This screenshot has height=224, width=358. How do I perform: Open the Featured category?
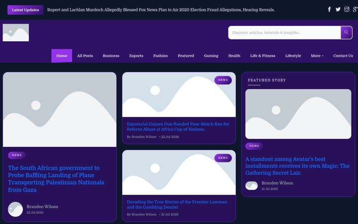point(186,56)
